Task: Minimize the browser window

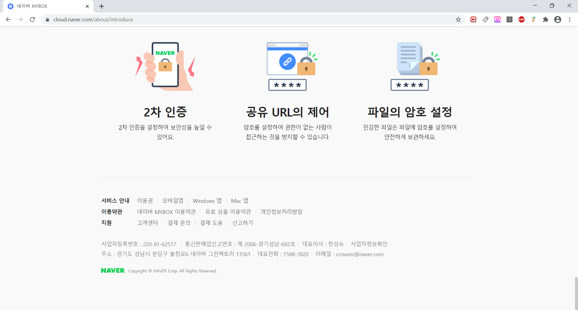Action: [535, 6]
